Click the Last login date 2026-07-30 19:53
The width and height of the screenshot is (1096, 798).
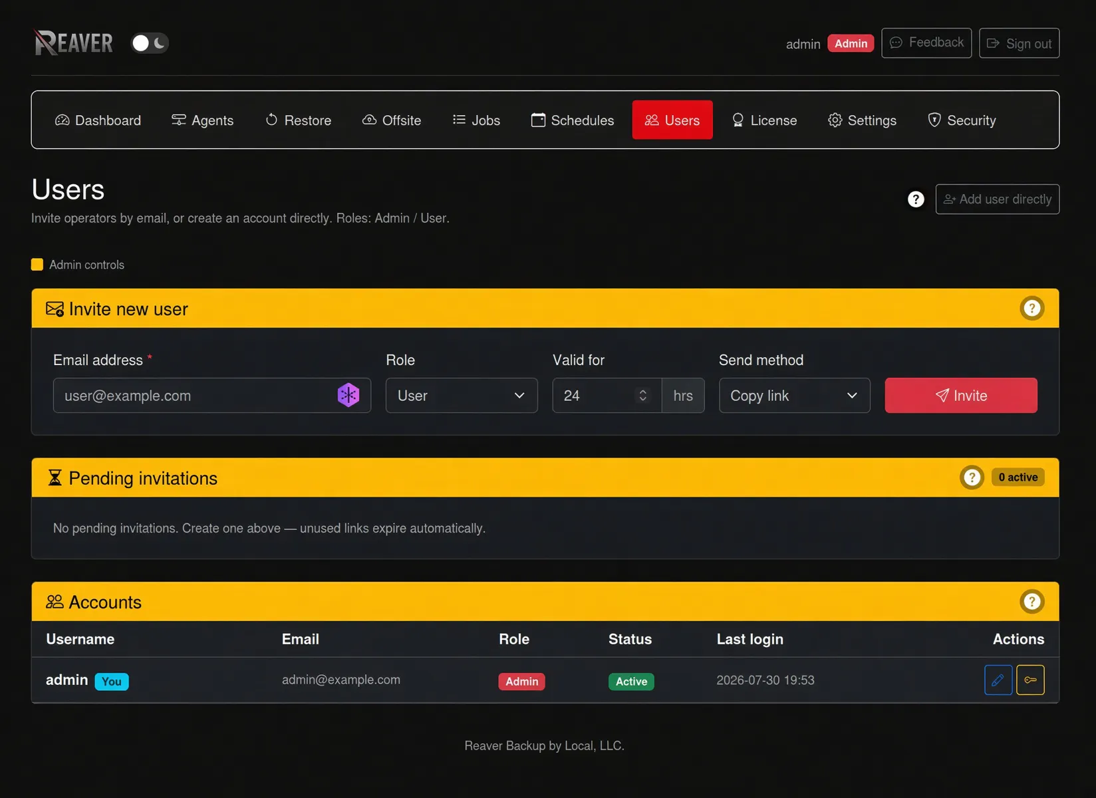click(765, 680)
